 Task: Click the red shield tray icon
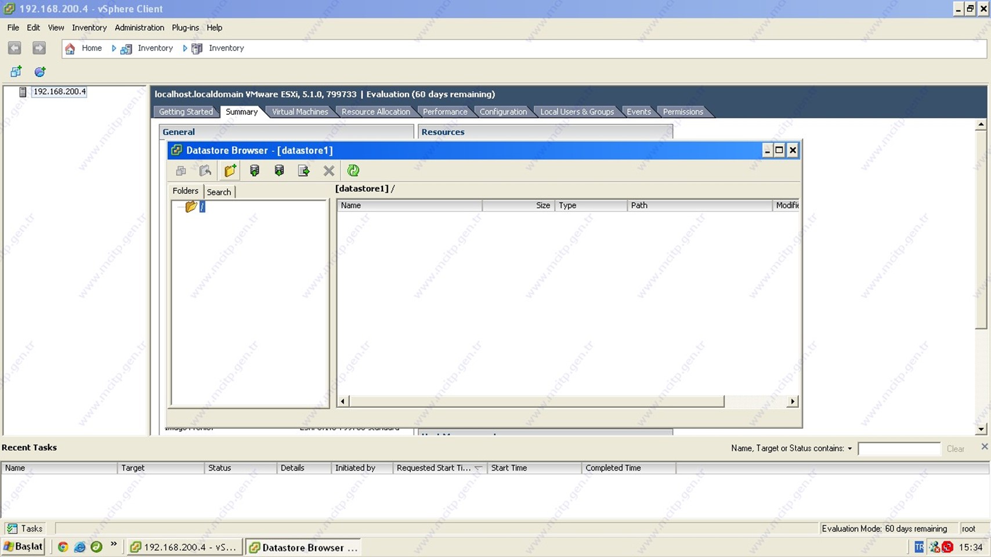pyautogui.click(x=947, y=547)
